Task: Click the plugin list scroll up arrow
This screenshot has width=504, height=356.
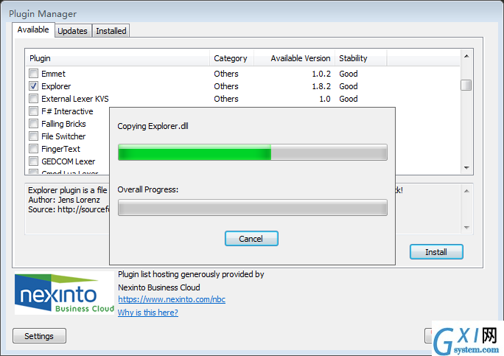Action: point(466,56)
